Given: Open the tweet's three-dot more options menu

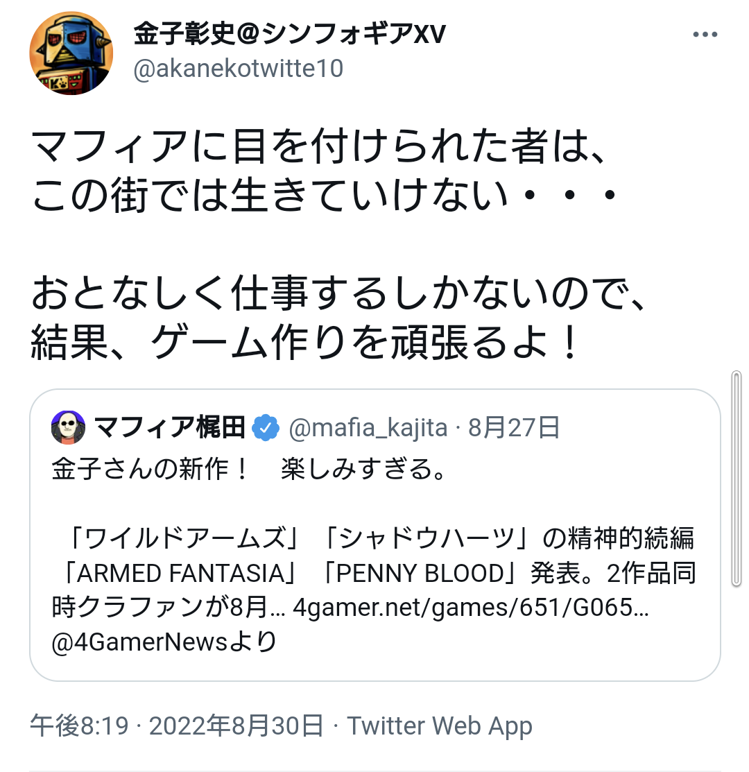Looking at the screenshot, I should click(x=705, y=35).
